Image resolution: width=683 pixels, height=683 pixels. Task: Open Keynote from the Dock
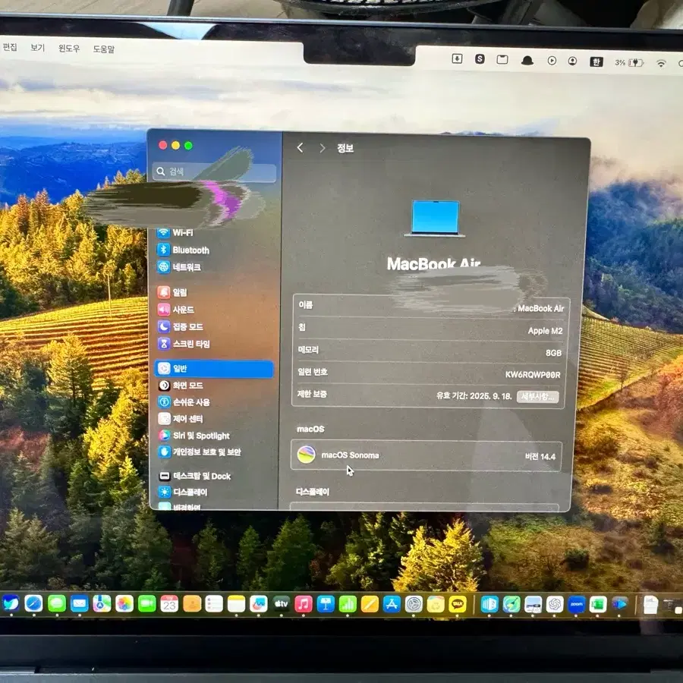tap(326, 604)
